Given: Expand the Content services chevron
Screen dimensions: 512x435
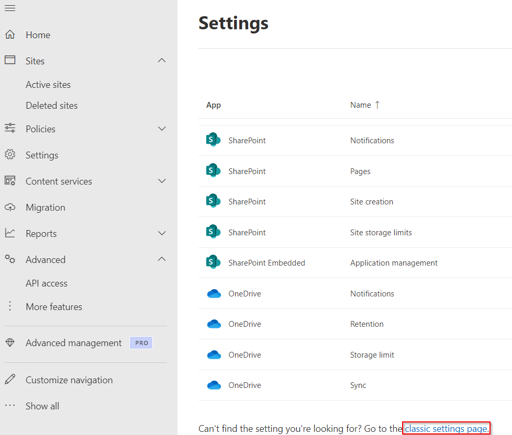Looking at the screenshot, I should point(162,181).
